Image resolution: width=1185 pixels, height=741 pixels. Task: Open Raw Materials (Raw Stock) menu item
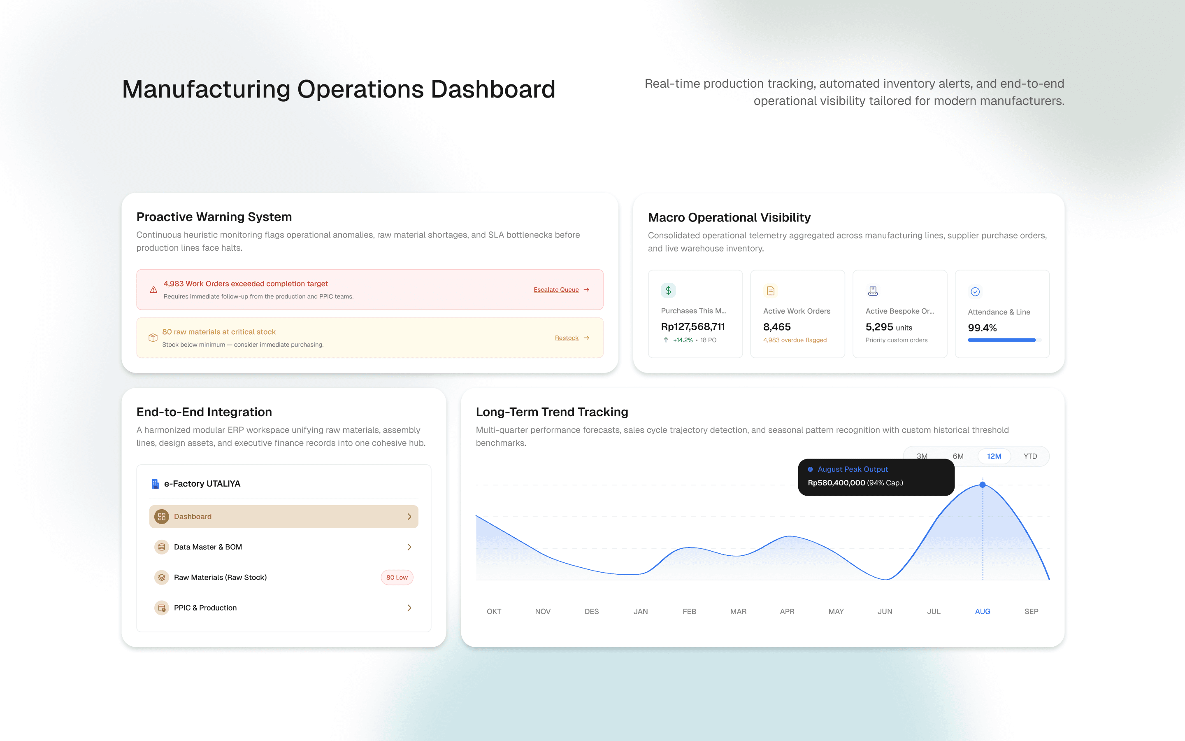tap(283, 577)
